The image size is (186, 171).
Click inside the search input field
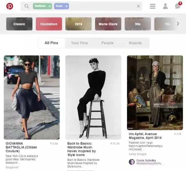pos(102,6)
